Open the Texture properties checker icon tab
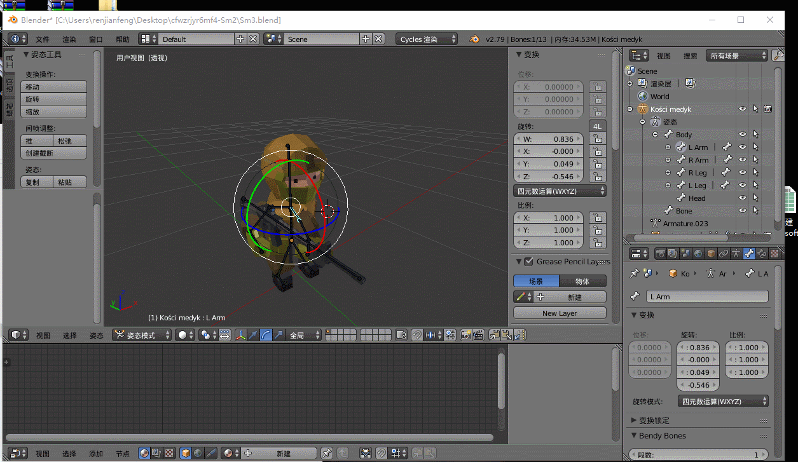The width and height of the screenshot is (798, 462). (774, 254)
